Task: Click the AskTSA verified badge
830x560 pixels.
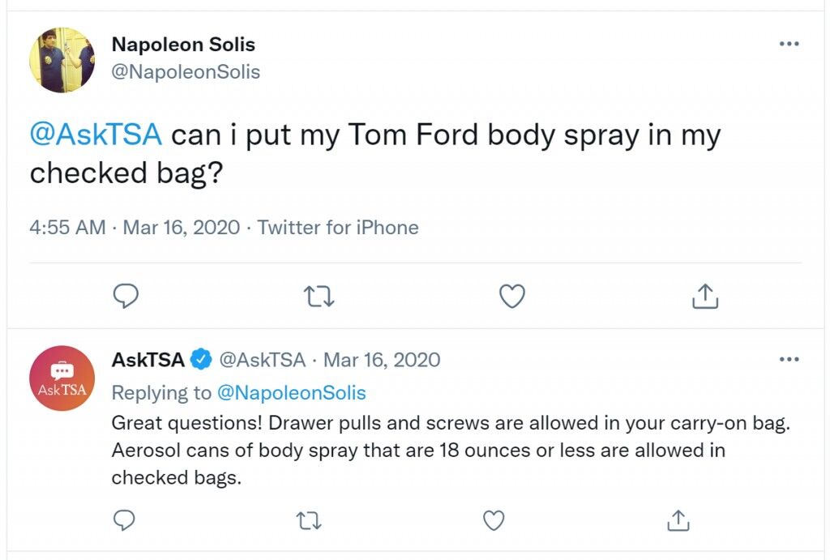Action: pyautogui.click(x=201, y=360)
